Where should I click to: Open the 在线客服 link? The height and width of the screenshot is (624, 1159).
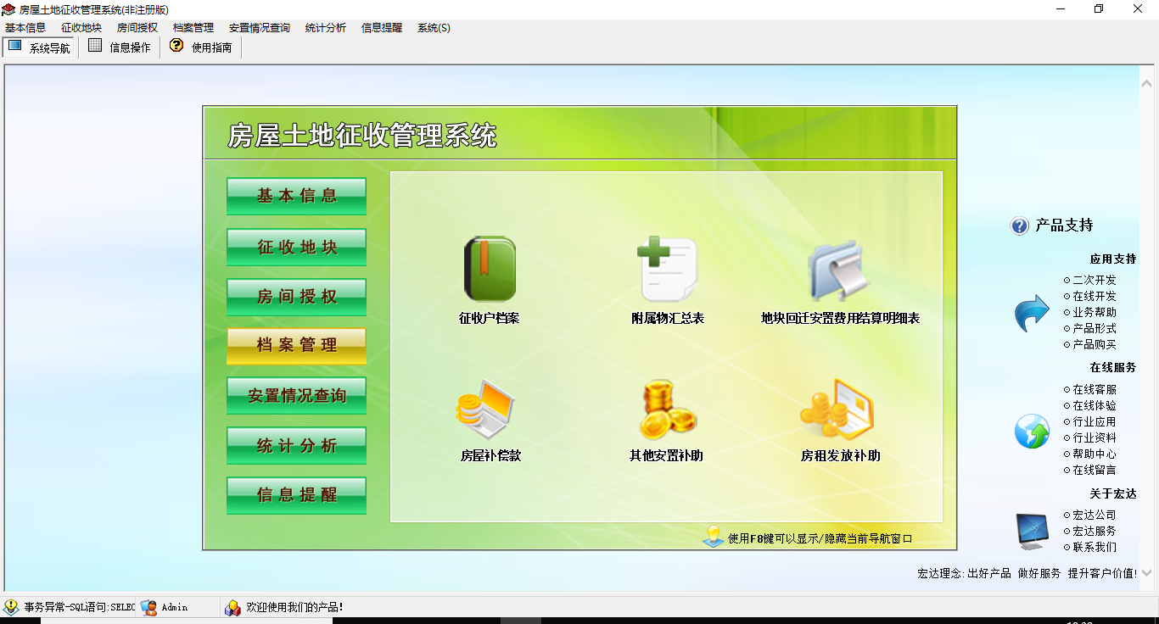click(x=1095, y=389)
